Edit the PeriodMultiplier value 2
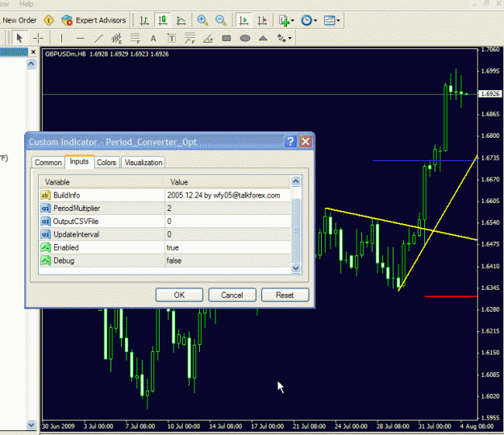 227,209
